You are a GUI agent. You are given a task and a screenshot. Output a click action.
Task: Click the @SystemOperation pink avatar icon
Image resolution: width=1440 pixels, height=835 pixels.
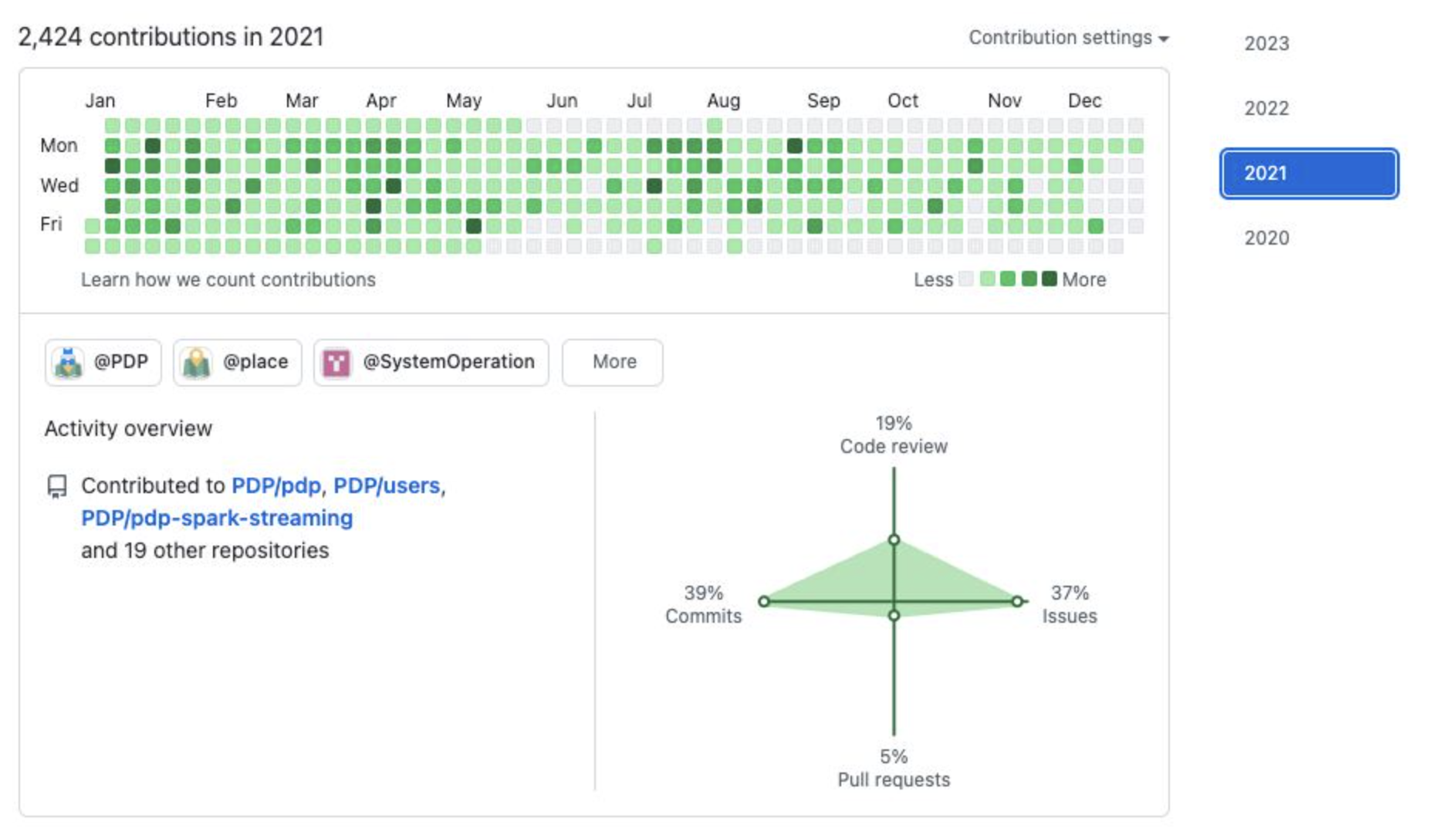click(336, 362)
